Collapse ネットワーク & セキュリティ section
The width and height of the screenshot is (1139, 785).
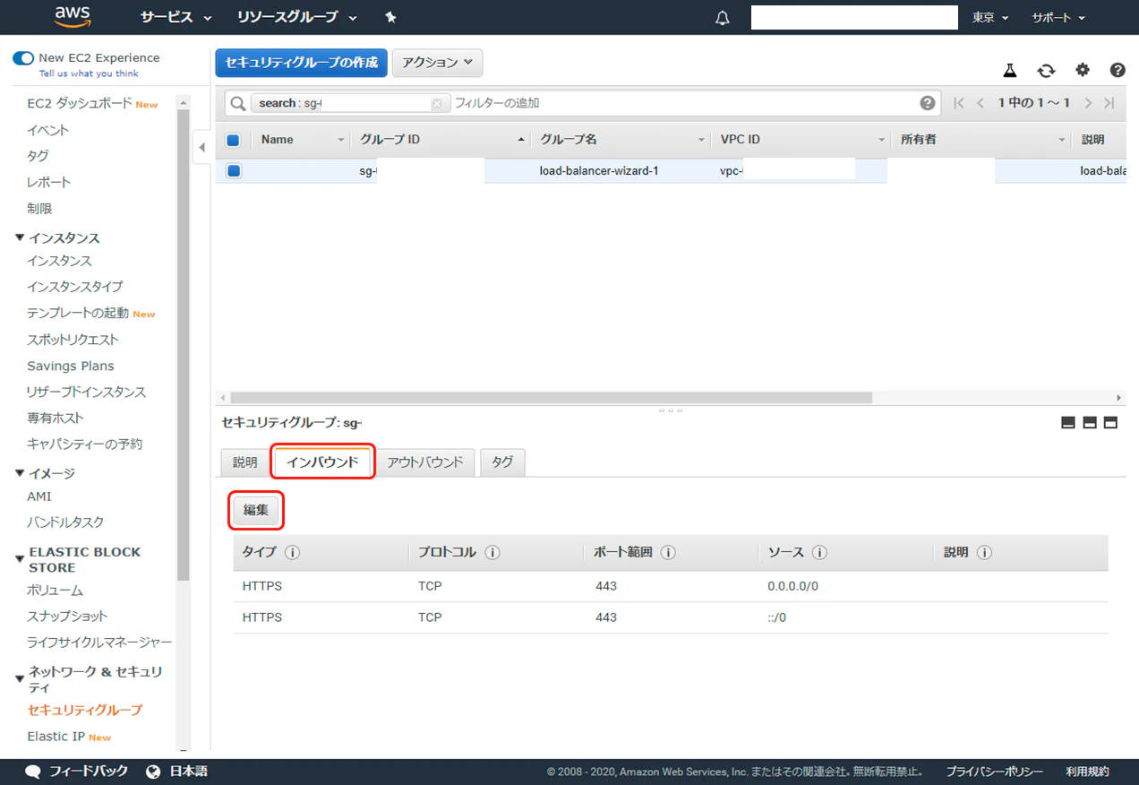20,679
